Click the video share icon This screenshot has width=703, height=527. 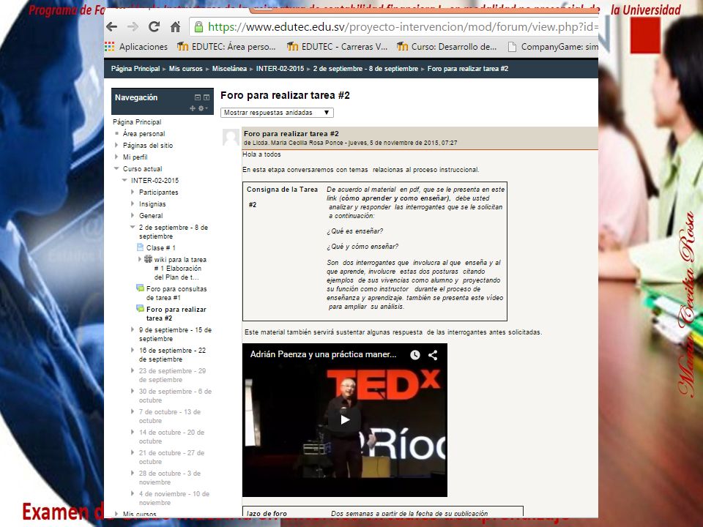(x=433, y=355)
